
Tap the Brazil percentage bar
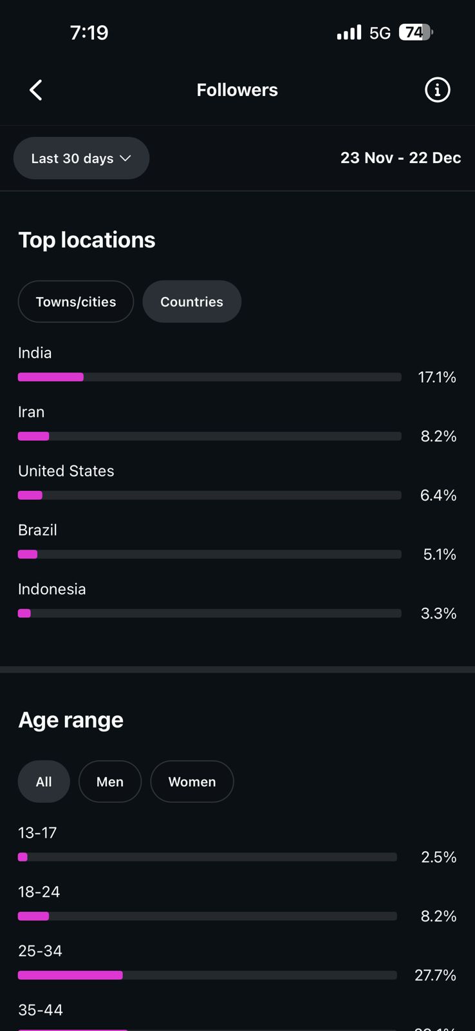tap(209, 554)
